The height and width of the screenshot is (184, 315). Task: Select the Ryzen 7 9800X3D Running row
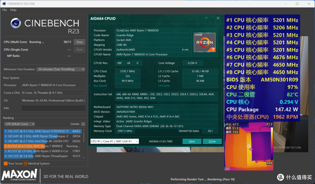click(43, 146)
